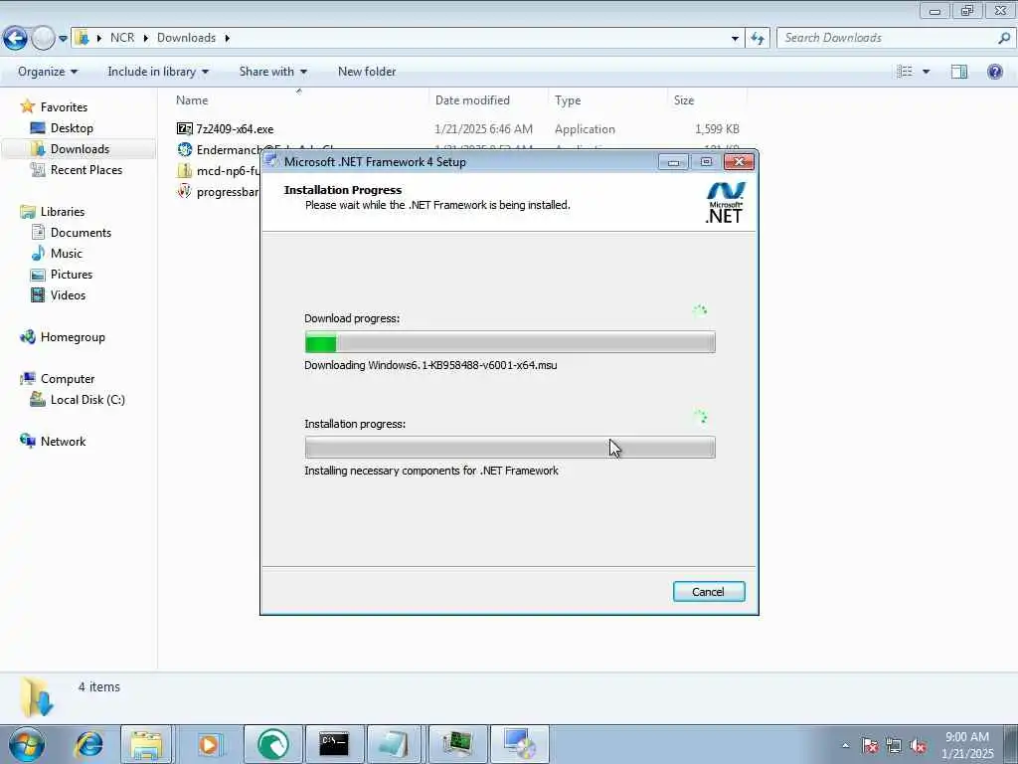This screenshot has height=764, width=1018.
Task: Open Include in library menu
Action: pyautogui.click(x=158, y=72)
